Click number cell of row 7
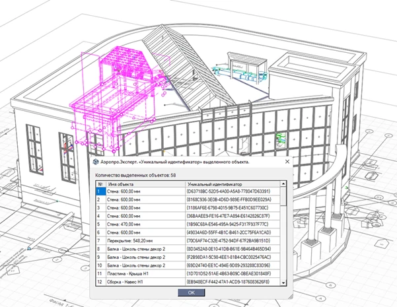397x307 pixels. coord(101,241)
